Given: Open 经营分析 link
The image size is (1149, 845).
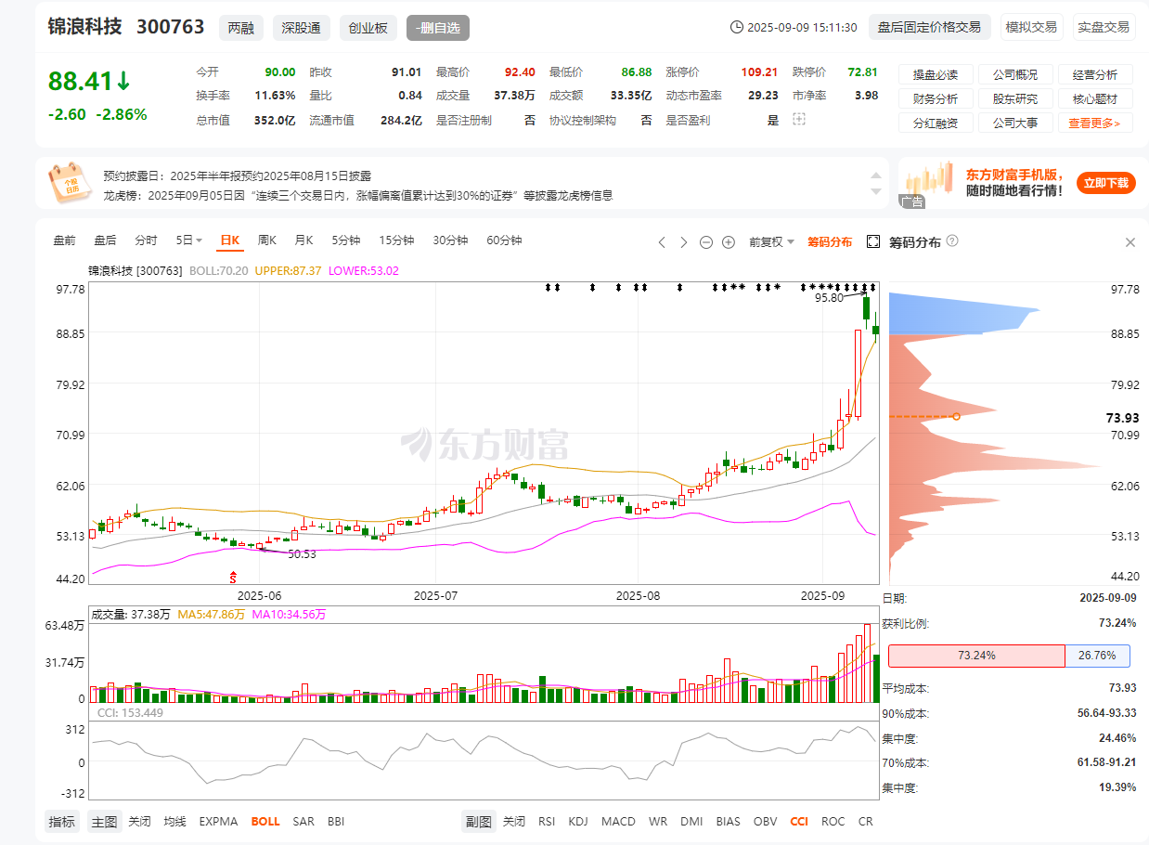Looking at the screenshot, I should (1095, 75).
